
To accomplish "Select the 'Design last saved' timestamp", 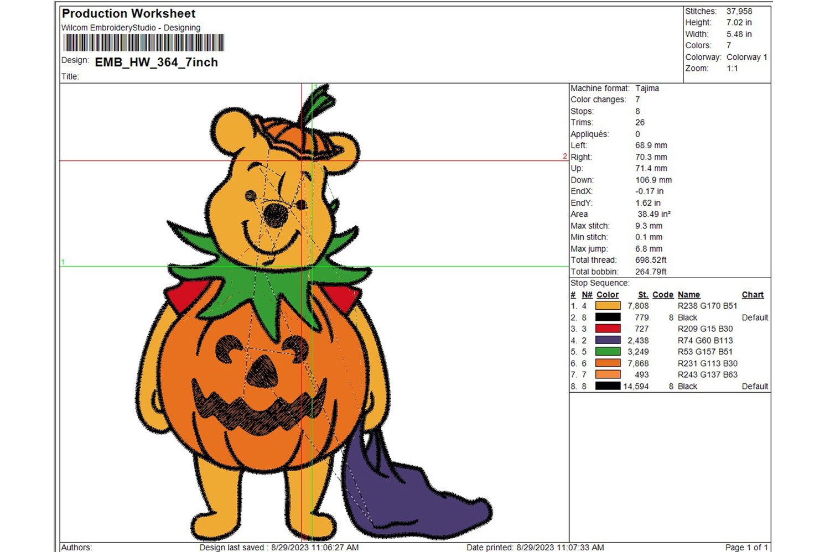I will point(279,547).
